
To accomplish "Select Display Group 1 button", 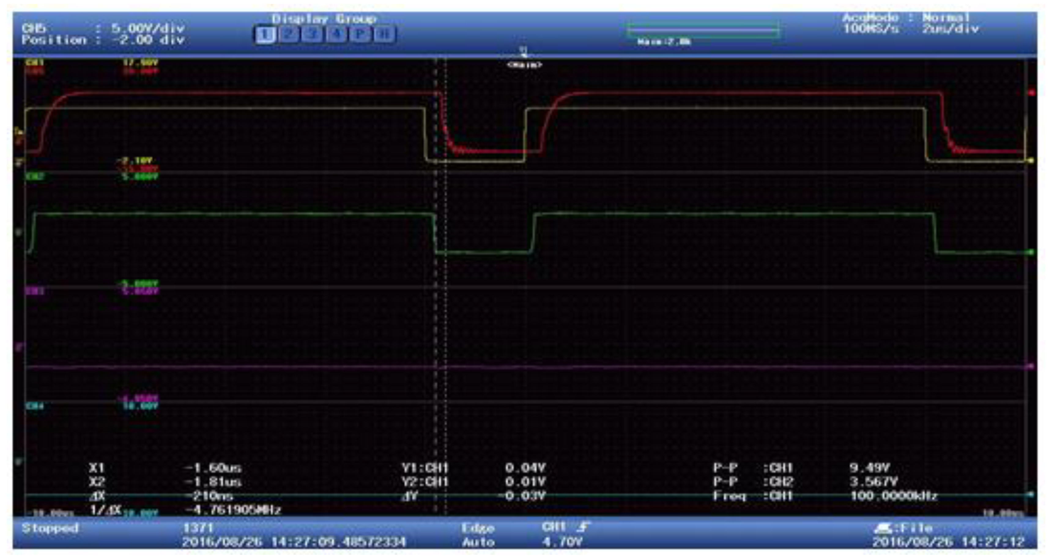I will (x=265, y=35).
